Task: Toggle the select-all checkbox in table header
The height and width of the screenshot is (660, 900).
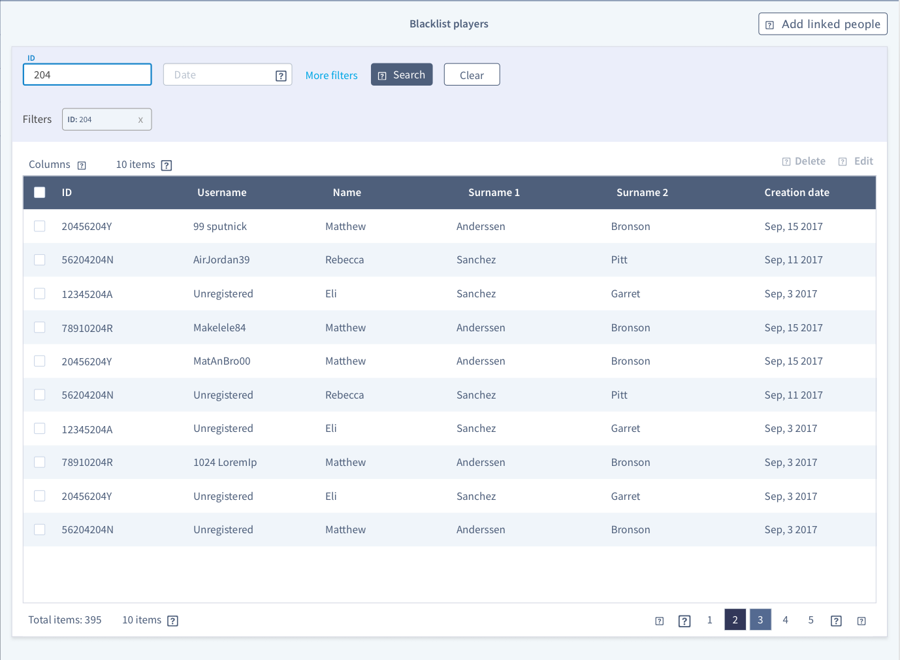Action: 40,192
